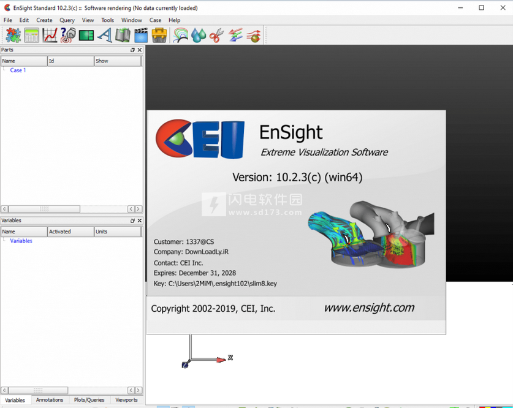Switch to the Annotations tab
The image size is (513, 408).
50,400
